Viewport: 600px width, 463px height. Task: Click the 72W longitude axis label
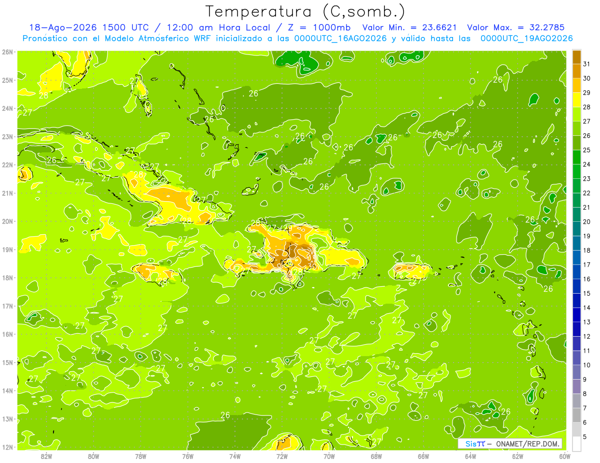(282, 456)
